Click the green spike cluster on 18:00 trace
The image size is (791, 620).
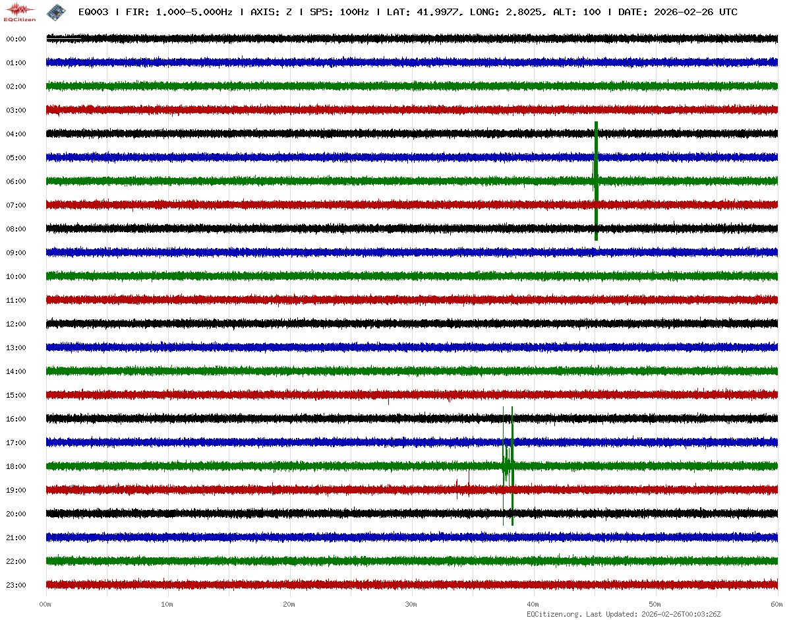[508, 466]
